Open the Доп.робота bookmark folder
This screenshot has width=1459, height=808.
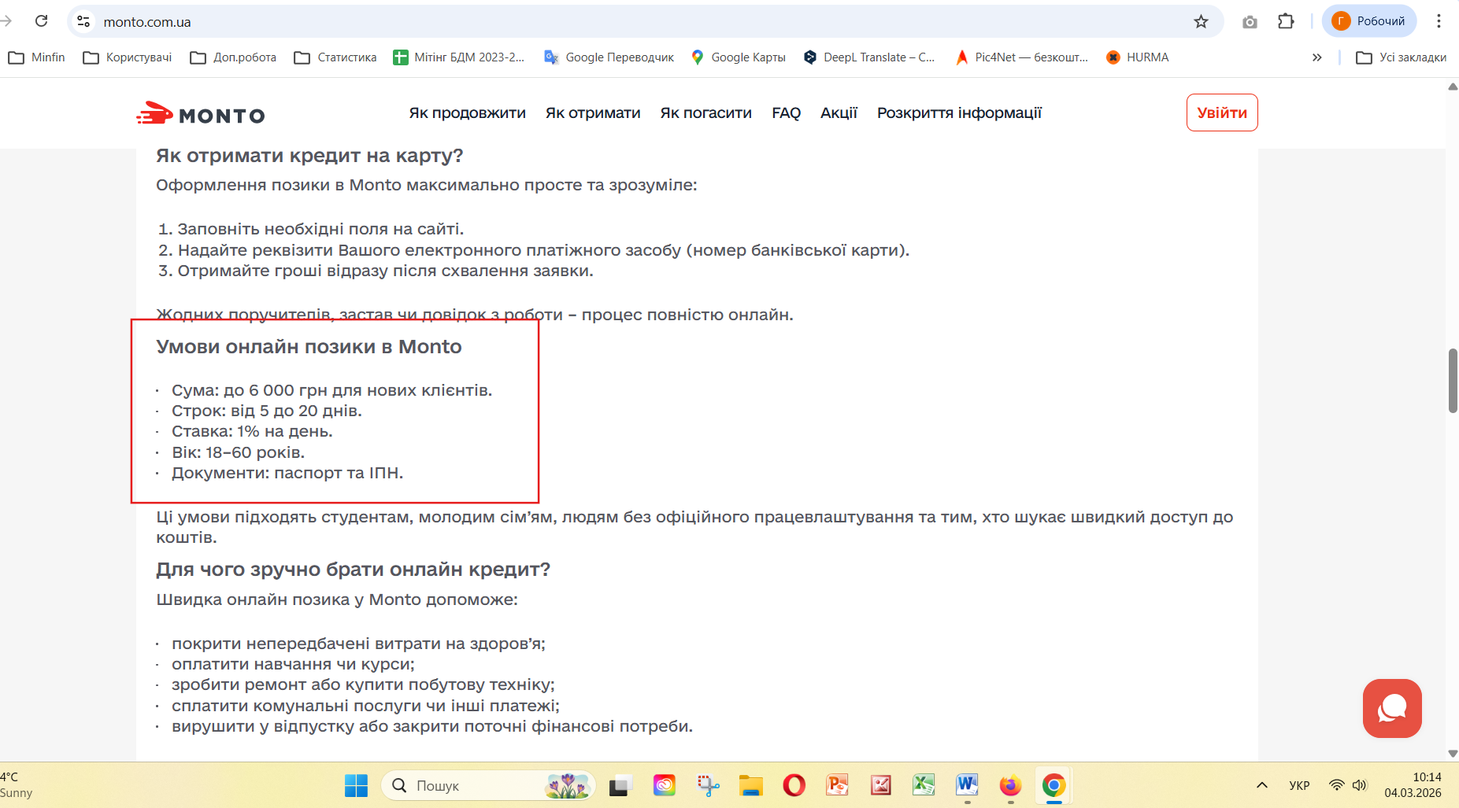233,57
